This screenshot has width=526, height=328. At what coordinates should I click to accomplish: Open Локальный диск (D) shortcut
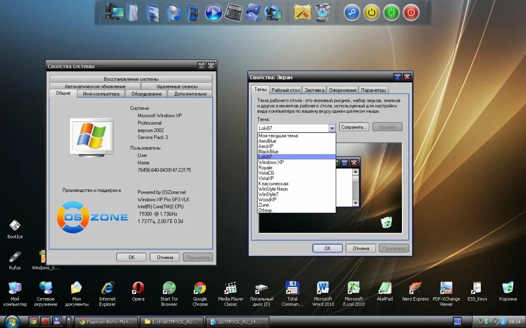(x=262, y=294)
